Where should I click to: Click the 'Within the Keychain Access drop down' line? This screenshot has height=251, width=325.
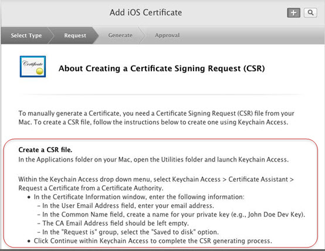pos(156,179)
